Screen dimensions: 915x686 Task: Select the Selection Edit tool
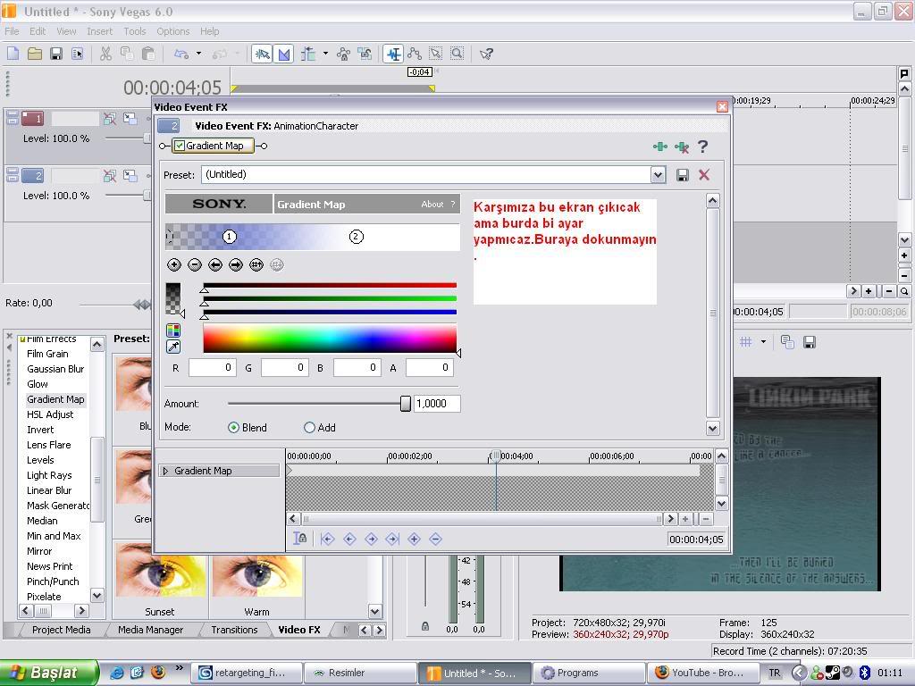435,54
